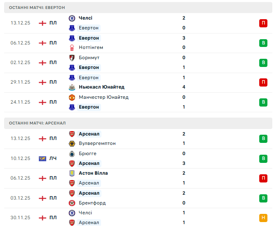Viewport: 276px width, 229px height.
Task: Open the Вулвергемптон team link
Action: click(x=97, y=144)
